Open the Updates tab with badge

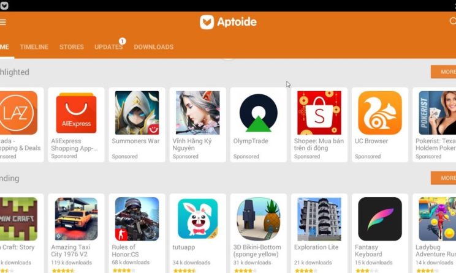point(108,47)
